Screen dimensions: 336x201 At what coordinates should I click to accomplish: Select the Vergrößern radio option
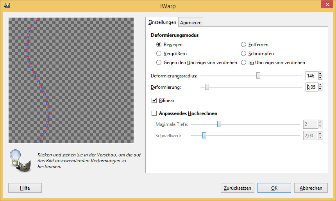click(x=159, y=54)
